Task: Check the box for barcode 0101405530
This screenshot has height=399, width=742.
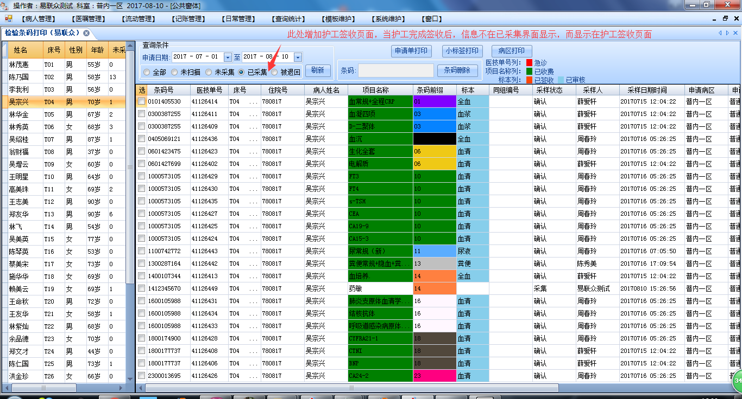Action: pyautogui.click(x=141, y=101)
